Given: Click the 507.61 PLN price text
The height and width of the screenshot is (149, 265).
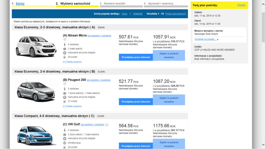Looking at the screenshot, I should tap(128, 37).
